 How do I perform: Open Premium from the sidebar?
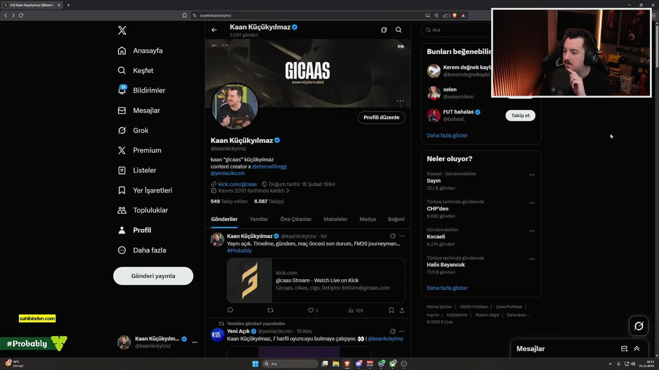[140, 150]
